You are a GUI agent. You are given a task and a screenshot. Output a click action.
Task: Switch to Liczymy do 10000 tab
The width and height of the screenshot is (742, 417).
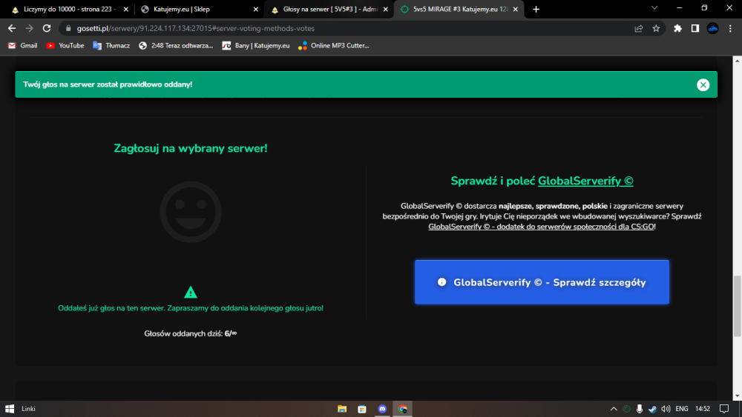[x=68, y=10]
